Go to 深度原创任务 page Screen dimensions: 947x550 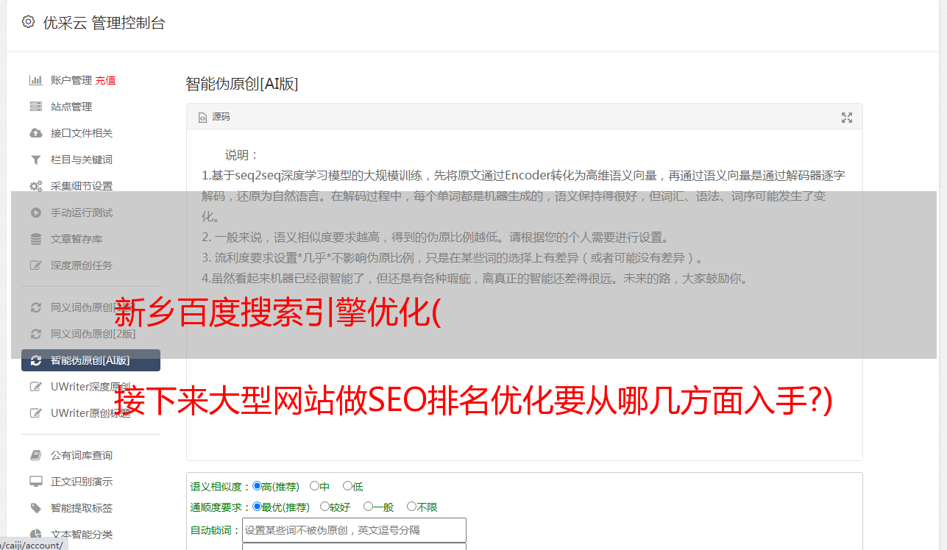tap(82, 265)
